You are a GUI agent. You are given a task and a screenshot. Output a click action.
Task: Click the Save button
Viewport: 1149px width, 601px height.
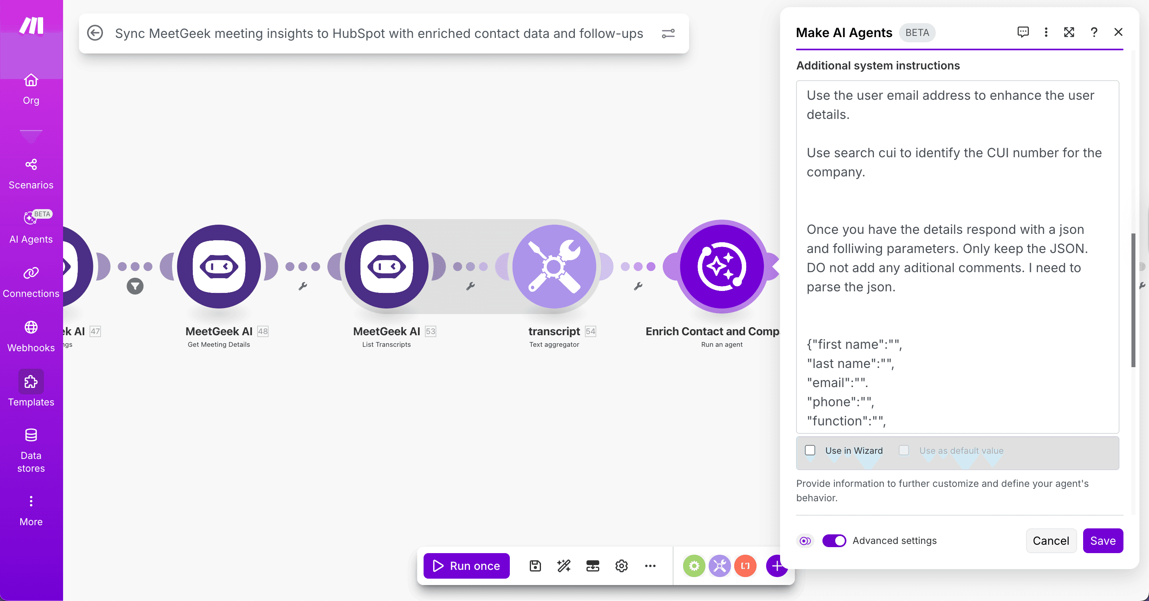click(1102, 540)
